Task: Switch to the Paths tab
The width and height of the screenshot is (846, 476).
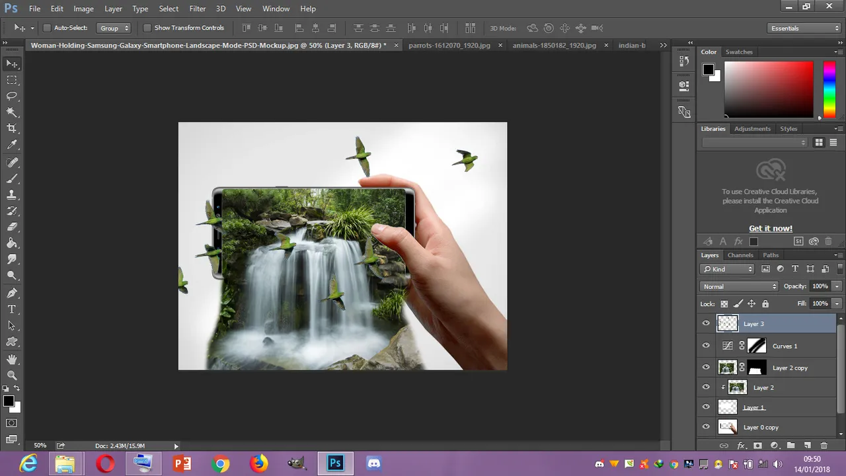Action: pyautogui.click(x=771, y=255)
